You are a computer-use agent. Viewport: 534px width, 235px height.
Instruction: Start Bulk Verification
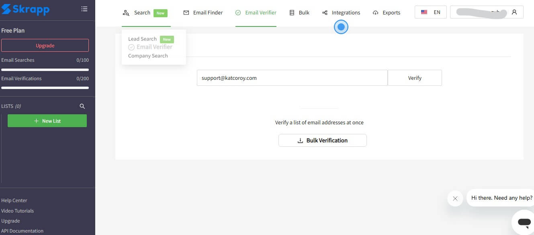click(322, 140)
